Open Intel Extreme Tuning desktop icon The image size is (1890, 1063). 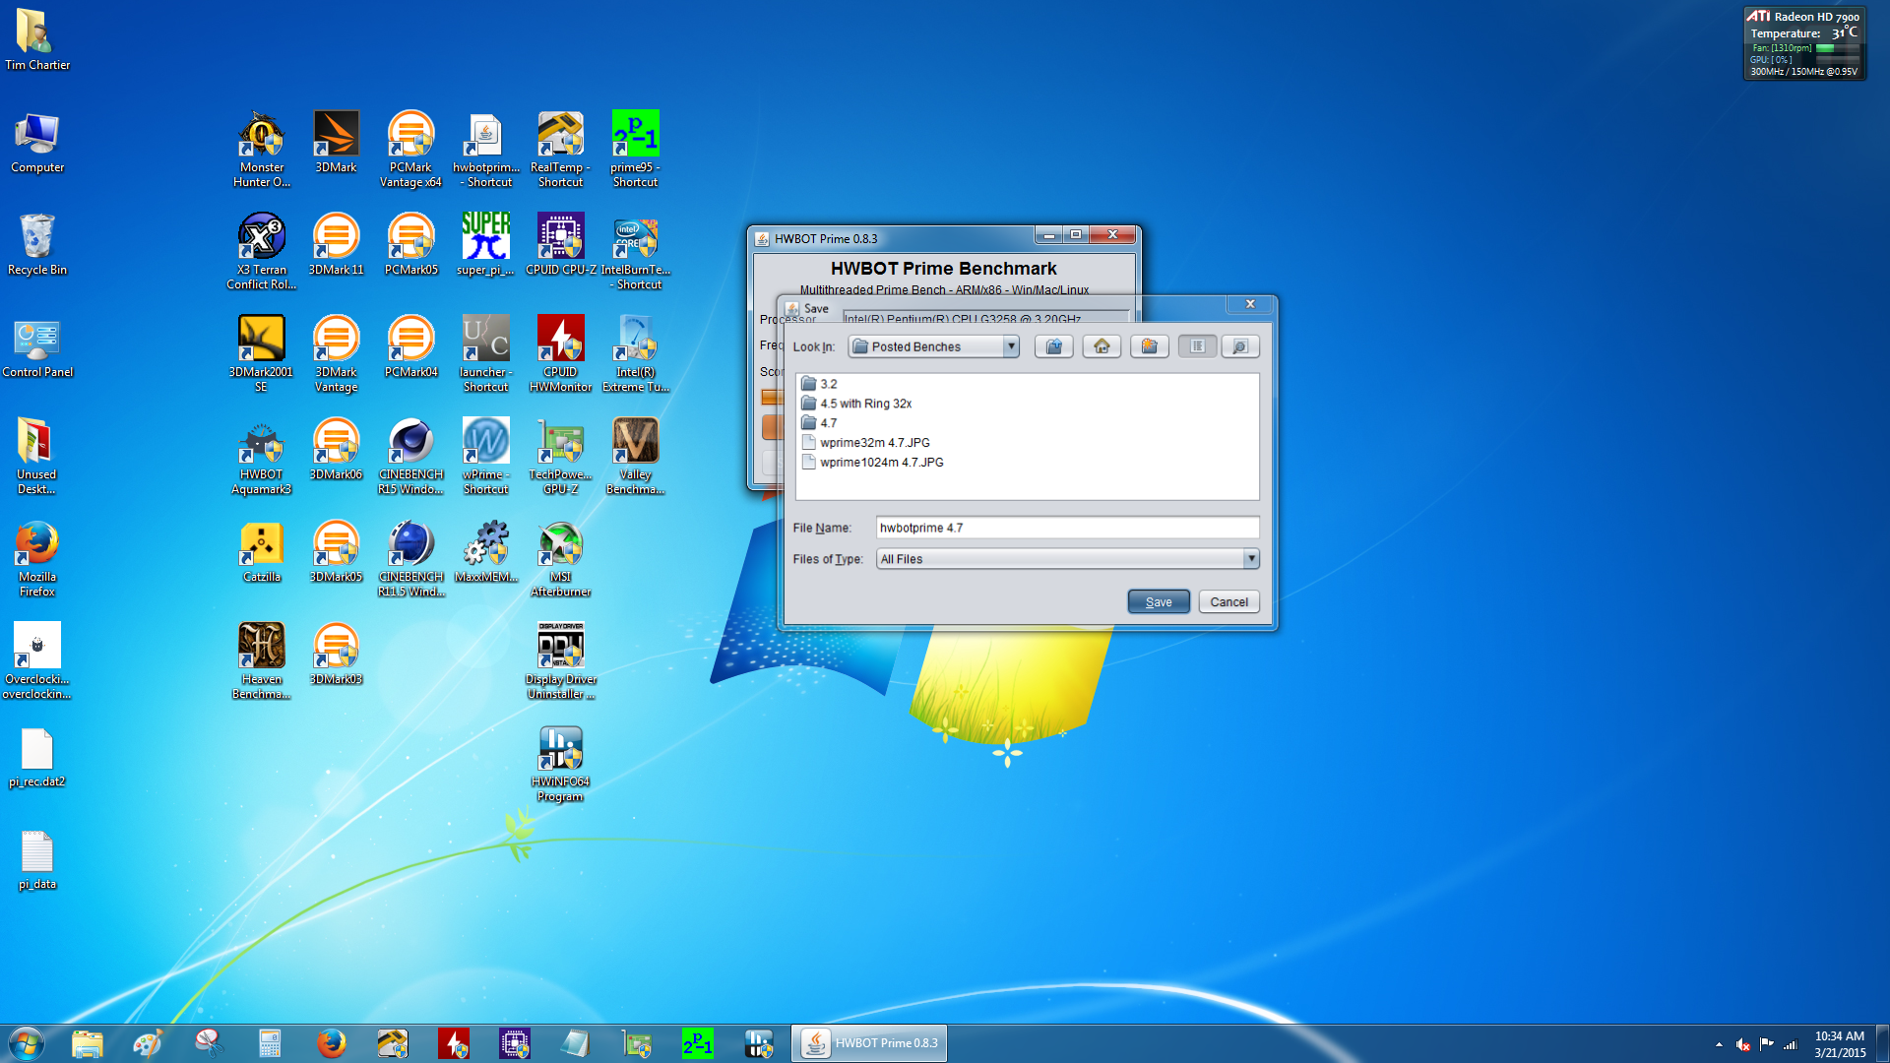pos(635,354)
